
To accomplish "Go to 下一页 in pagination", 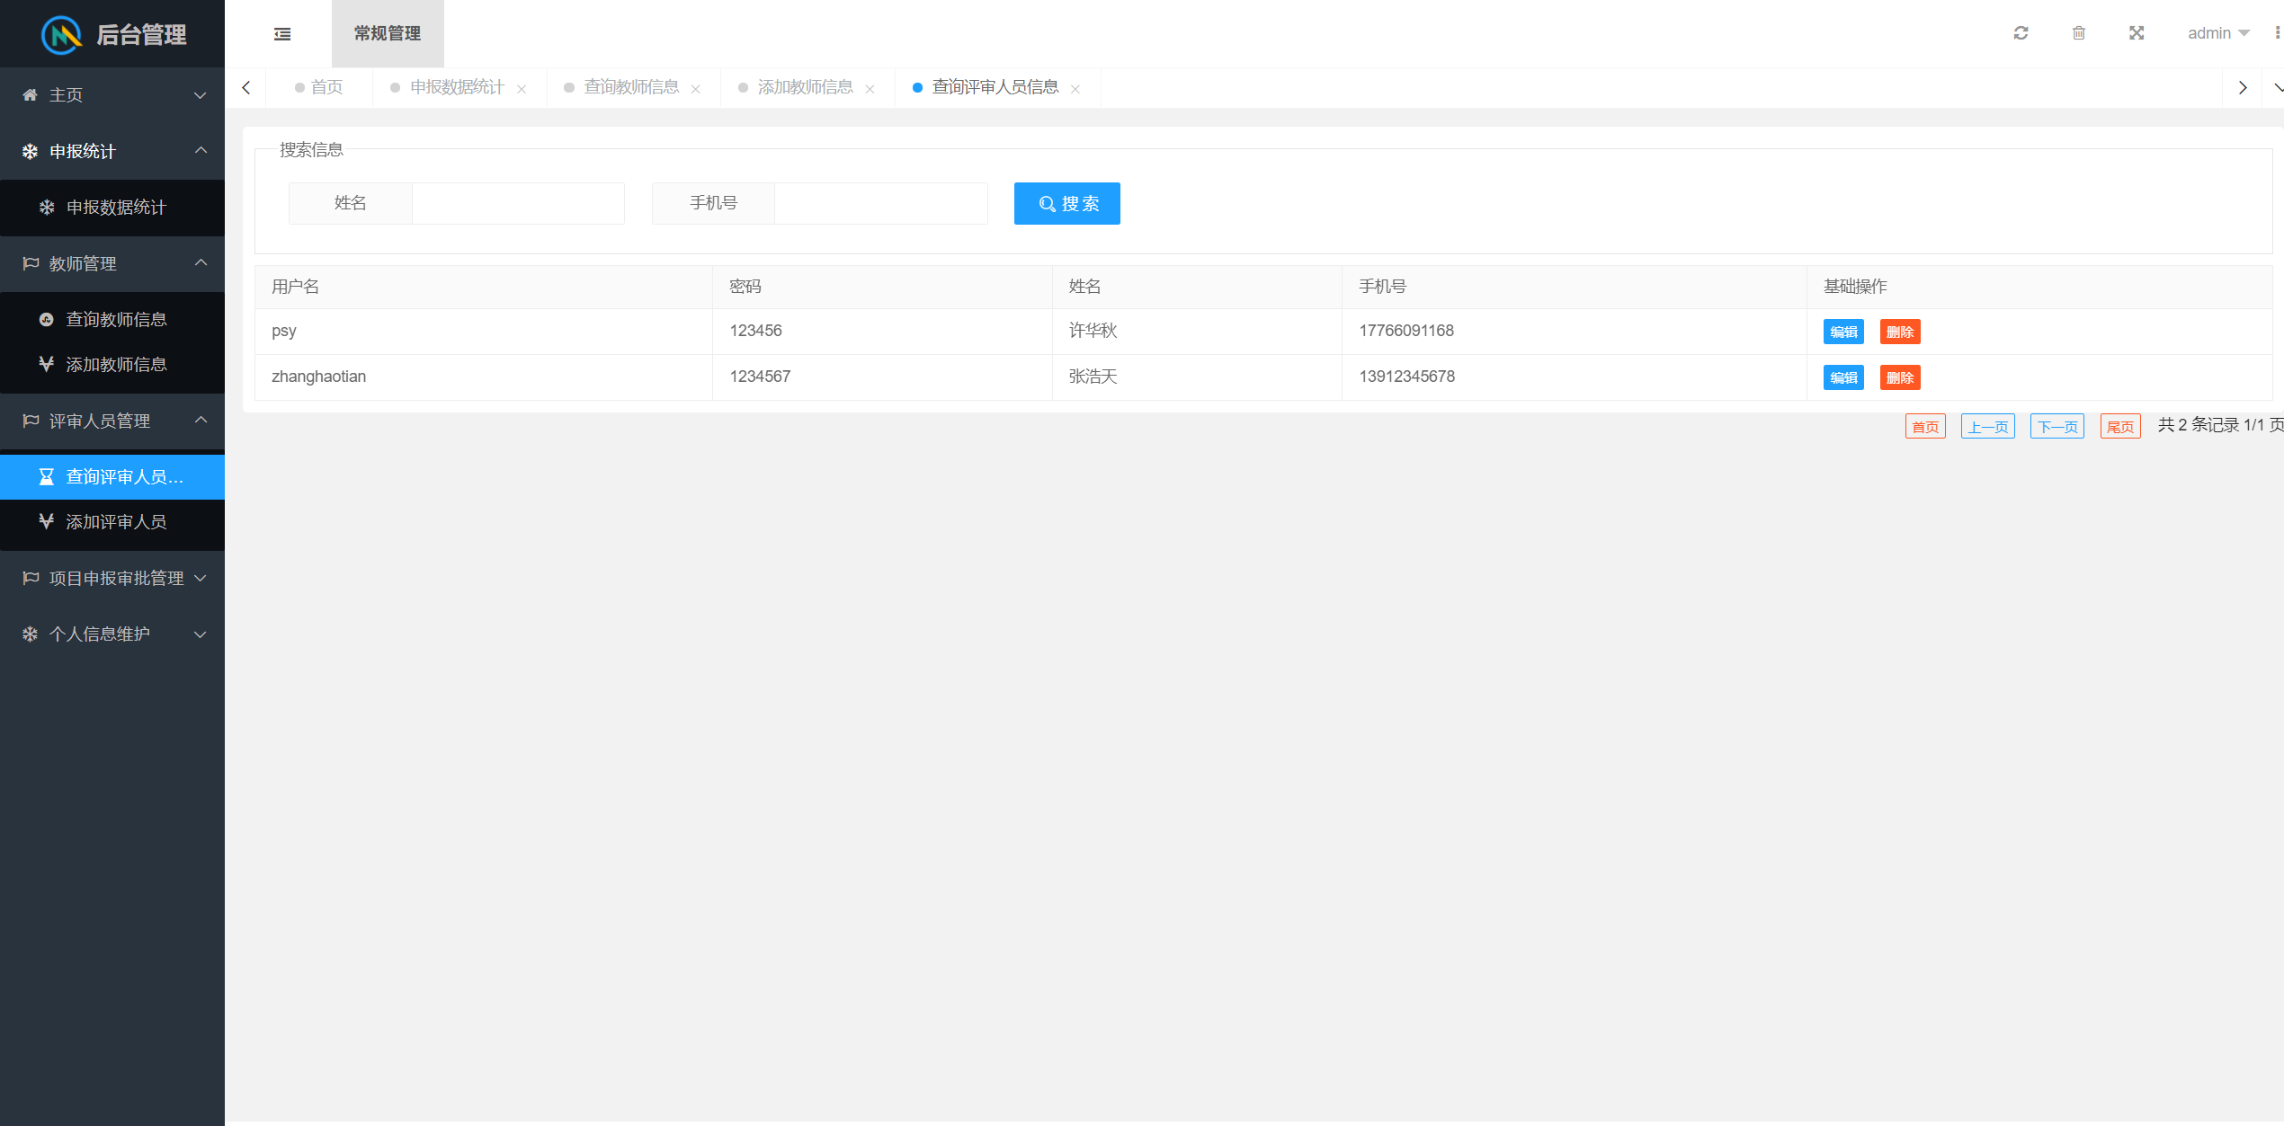I will (x=2056, y=427).
